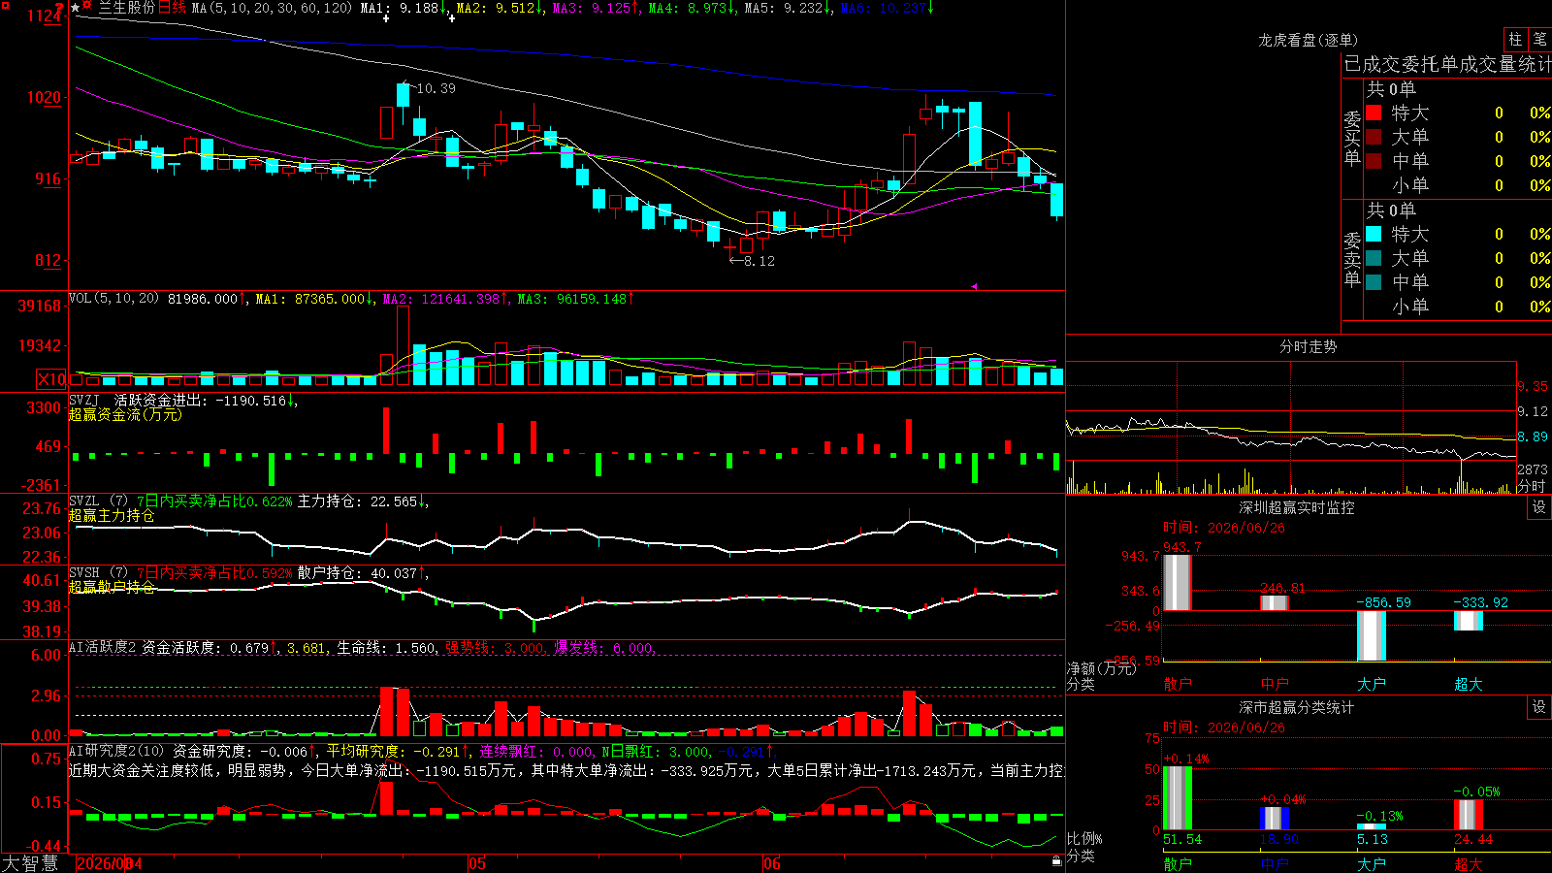The image size is (1552, 873).
Task: Open 设 settings for 深圳超赢实时监控
Action: 1539,507
